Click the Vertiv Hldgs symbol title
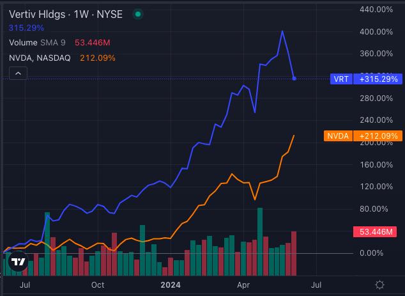The height and width of the screenshot is (296, 405). click(x=49, y=13)
